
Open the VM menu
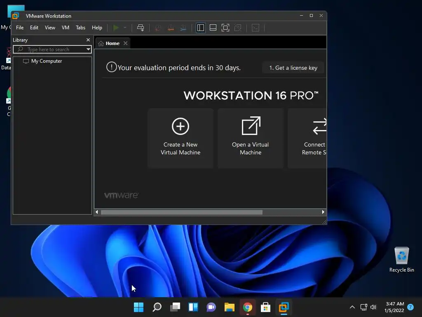(x=66, y=28)
